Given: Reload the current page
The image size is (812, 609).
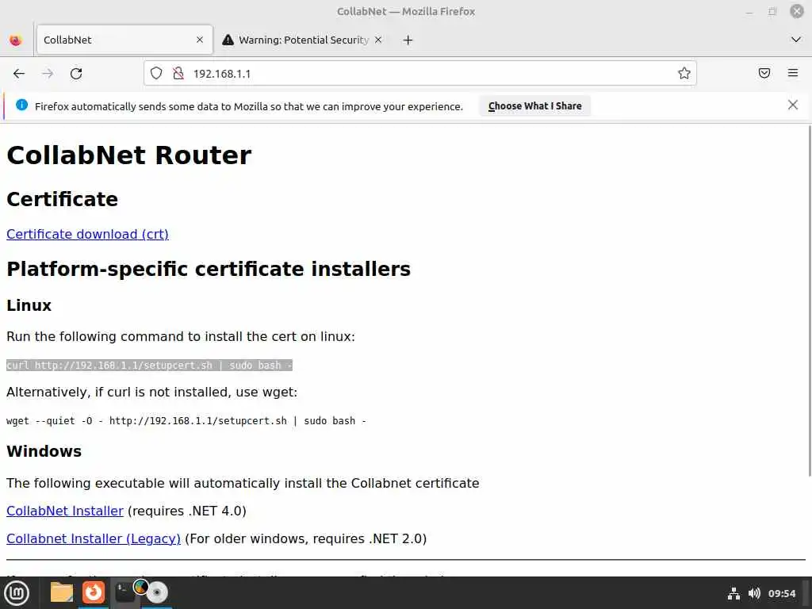Looking at the screenshot, I should [x=76, y=74].
